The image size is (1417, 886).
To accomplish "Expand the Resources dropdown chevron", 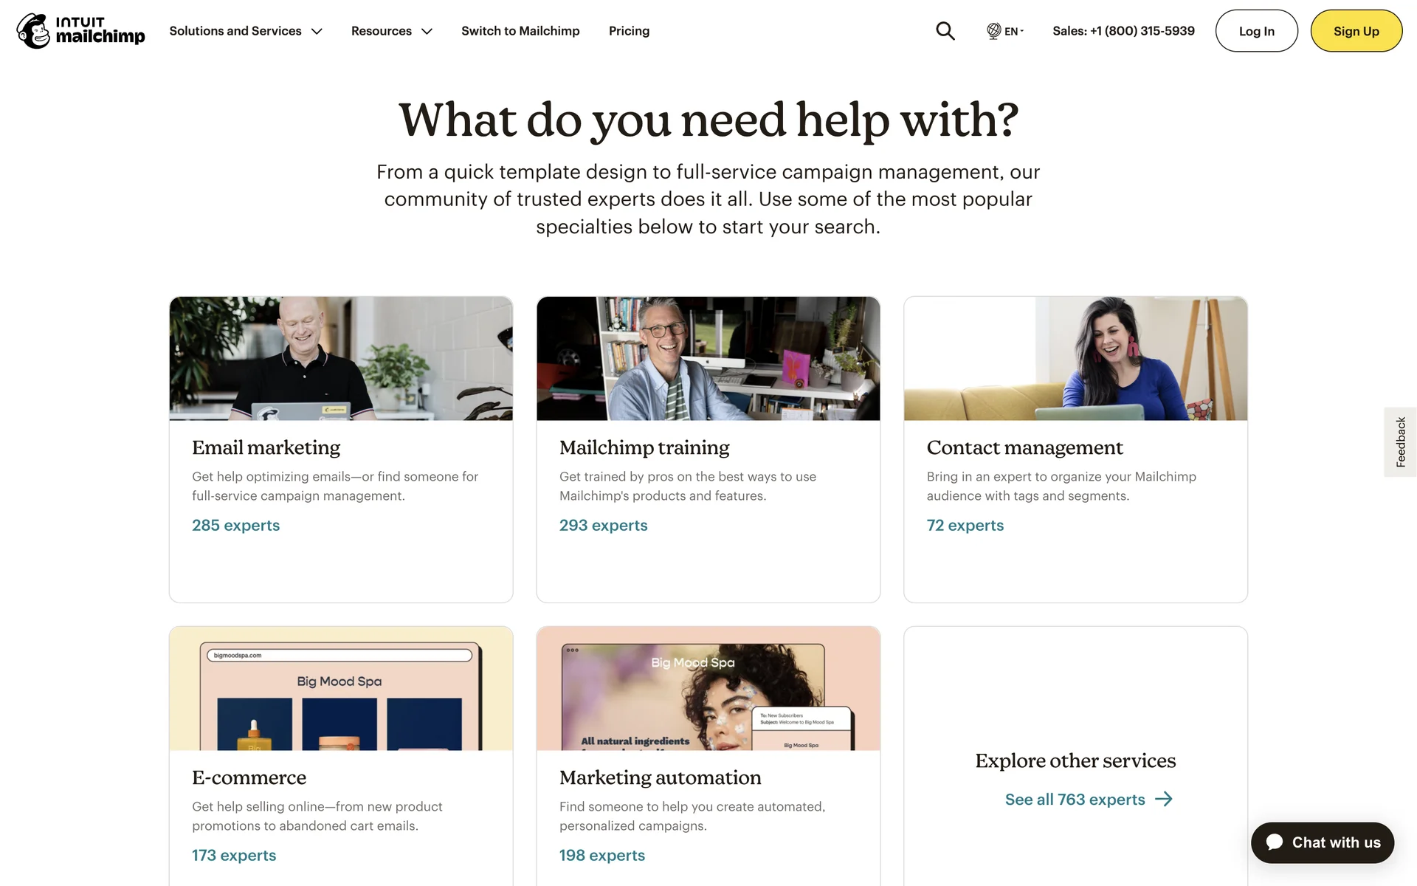I will pos(427,31).
